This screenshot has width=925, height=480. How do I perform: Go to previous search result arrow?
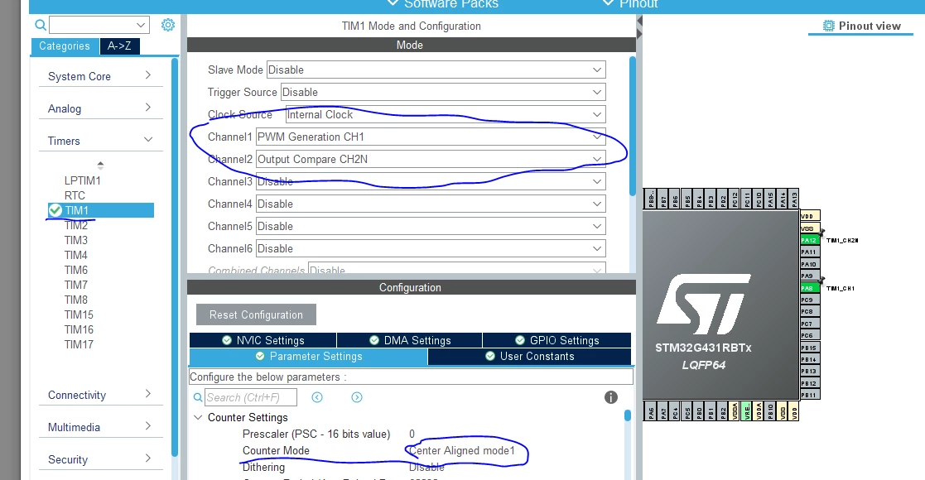pyautogui.click(x=317, y=397)
